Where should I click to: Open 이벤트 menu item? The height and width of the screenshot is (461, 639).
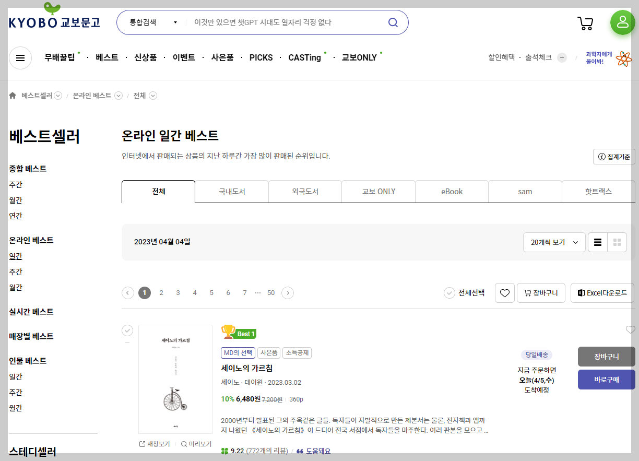click(184, 57)
